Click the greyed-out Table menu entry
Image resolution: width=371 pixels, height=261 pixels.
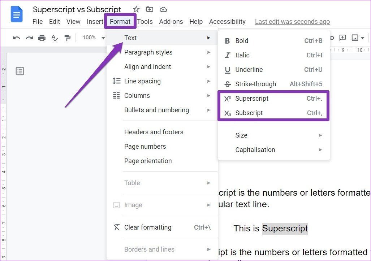(162, 183)
